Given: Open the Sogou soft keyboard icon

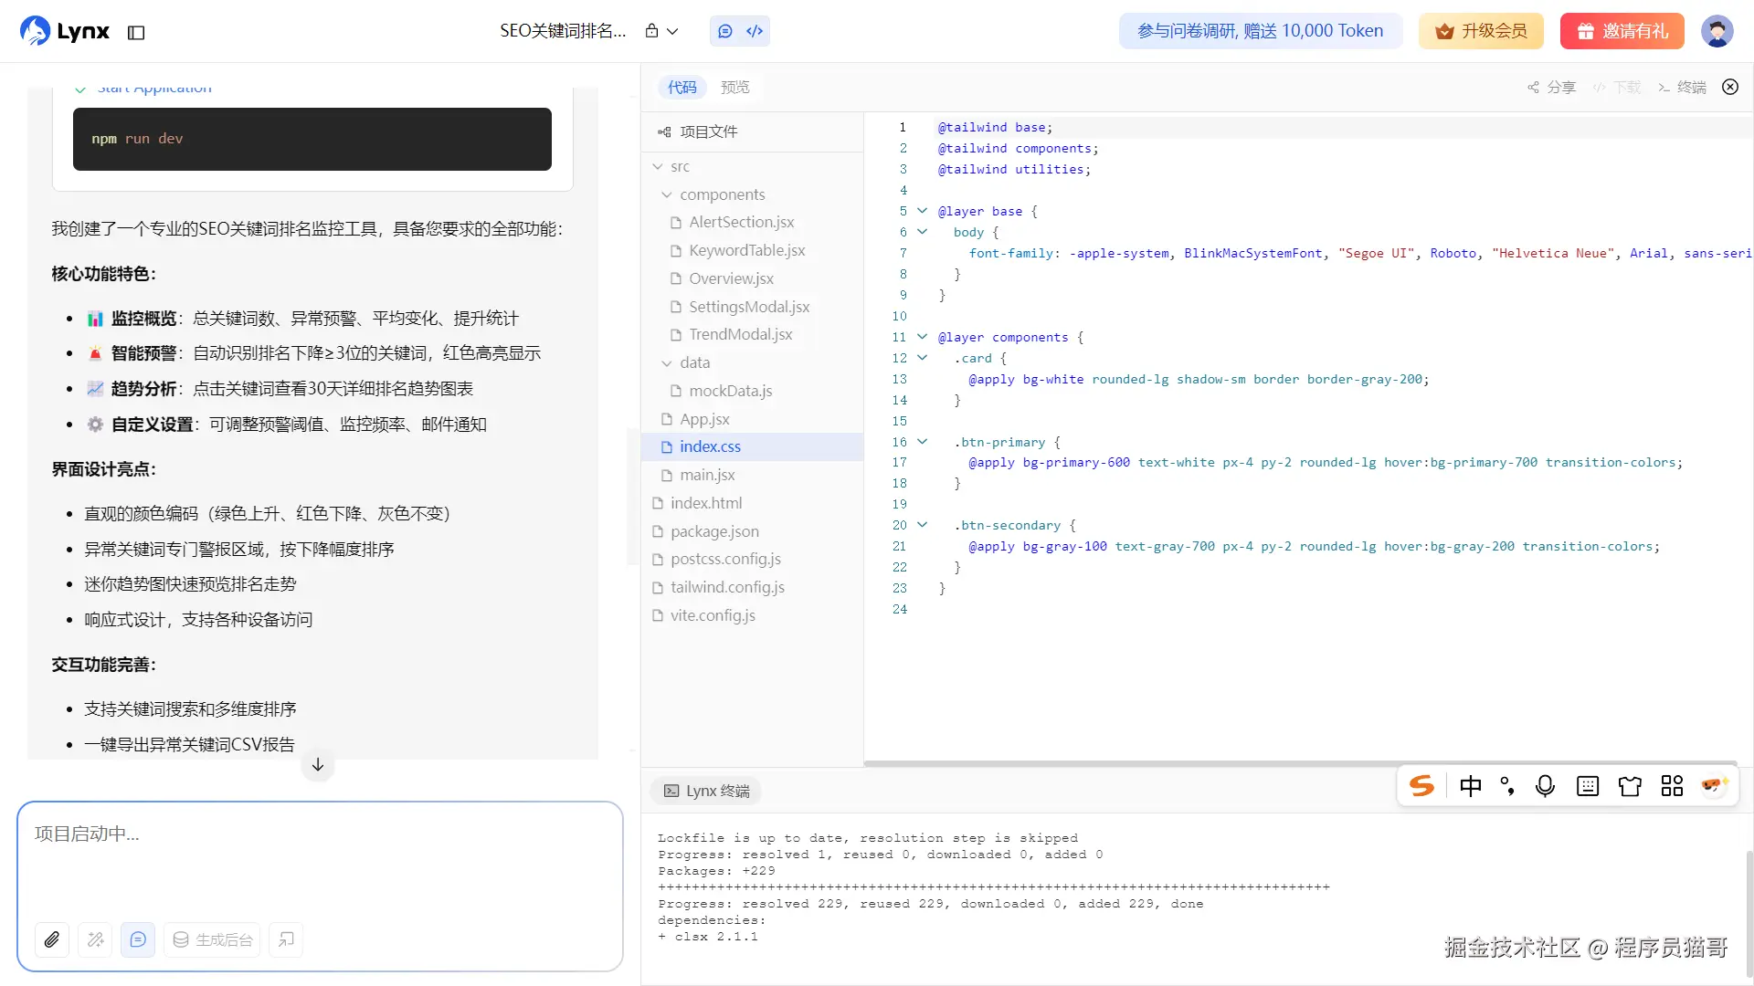Looking at the screenshot, I should pos(1588,786).
